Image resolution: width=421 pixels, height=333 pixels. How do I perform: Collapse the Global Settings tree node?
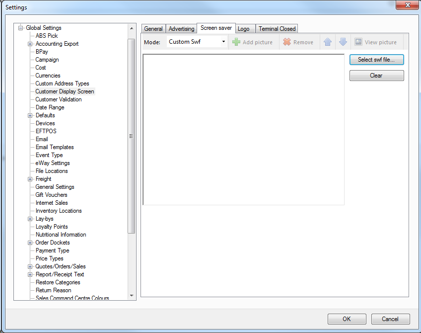[x=21, y=28]
